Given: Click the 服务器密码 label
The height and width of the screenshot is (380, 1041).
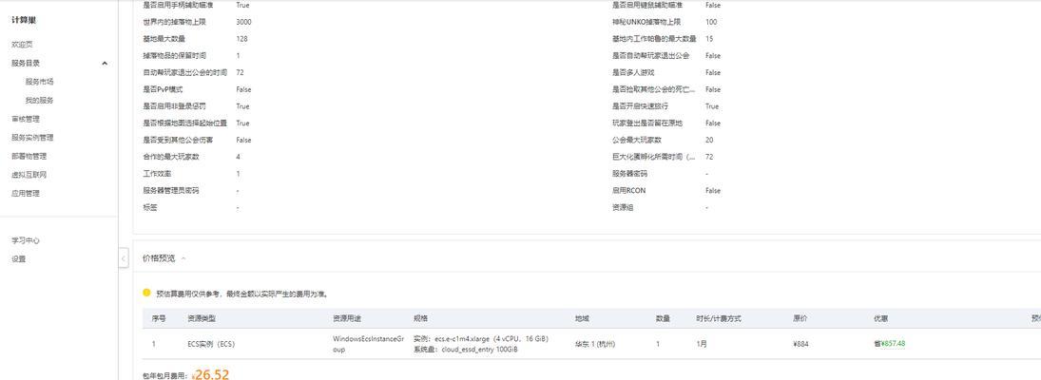Looking at the screenshot, I should coord(630,174).
